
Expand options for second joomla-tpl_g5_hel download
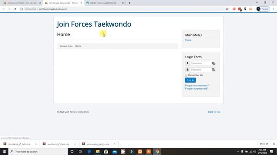point(75,144)
